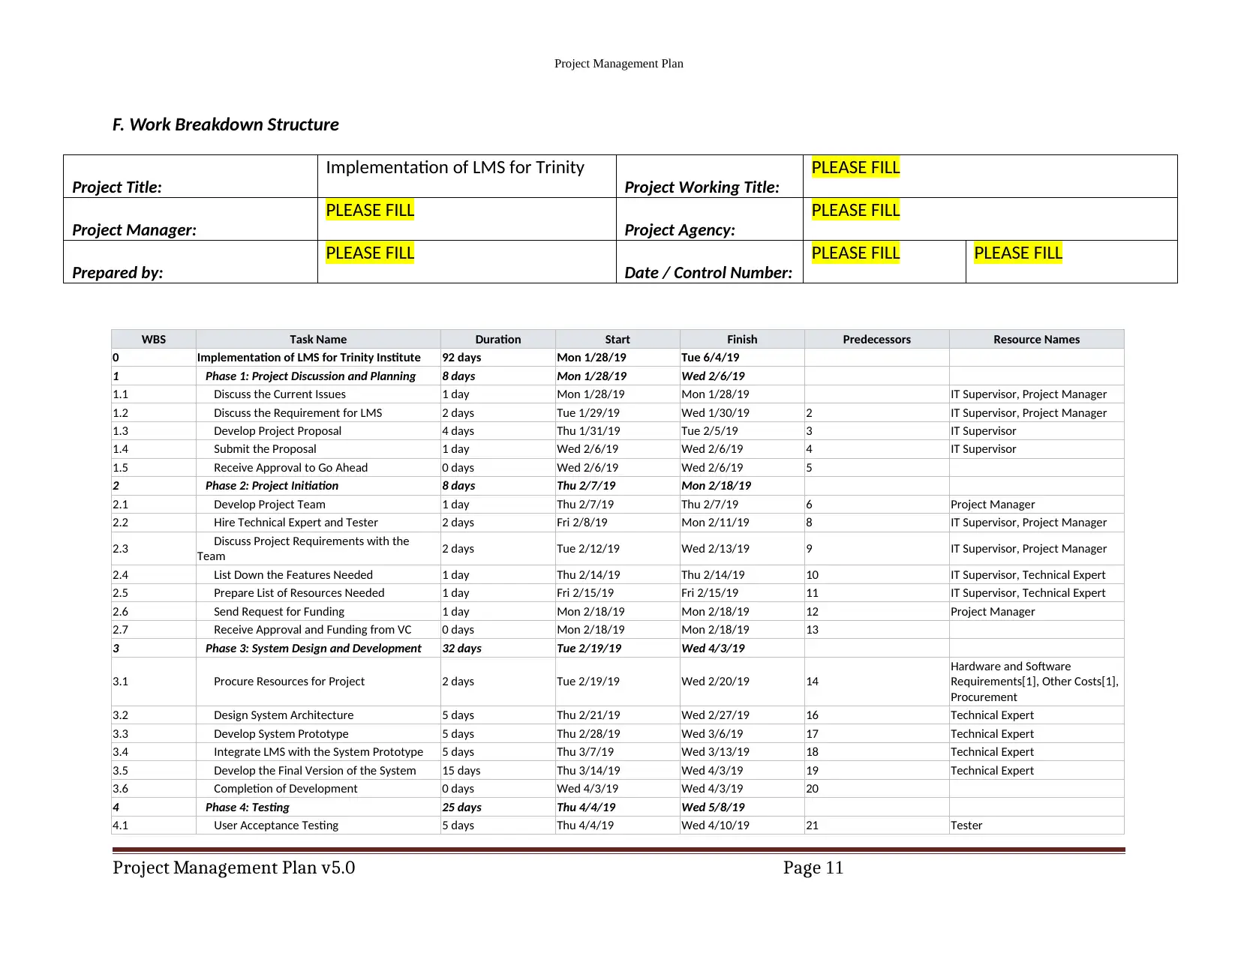The height and width of the screenshot is (956, 1238).
Task: Click 'Completion of Development' task
Action: pyautogui.click(x=286, y=789)
